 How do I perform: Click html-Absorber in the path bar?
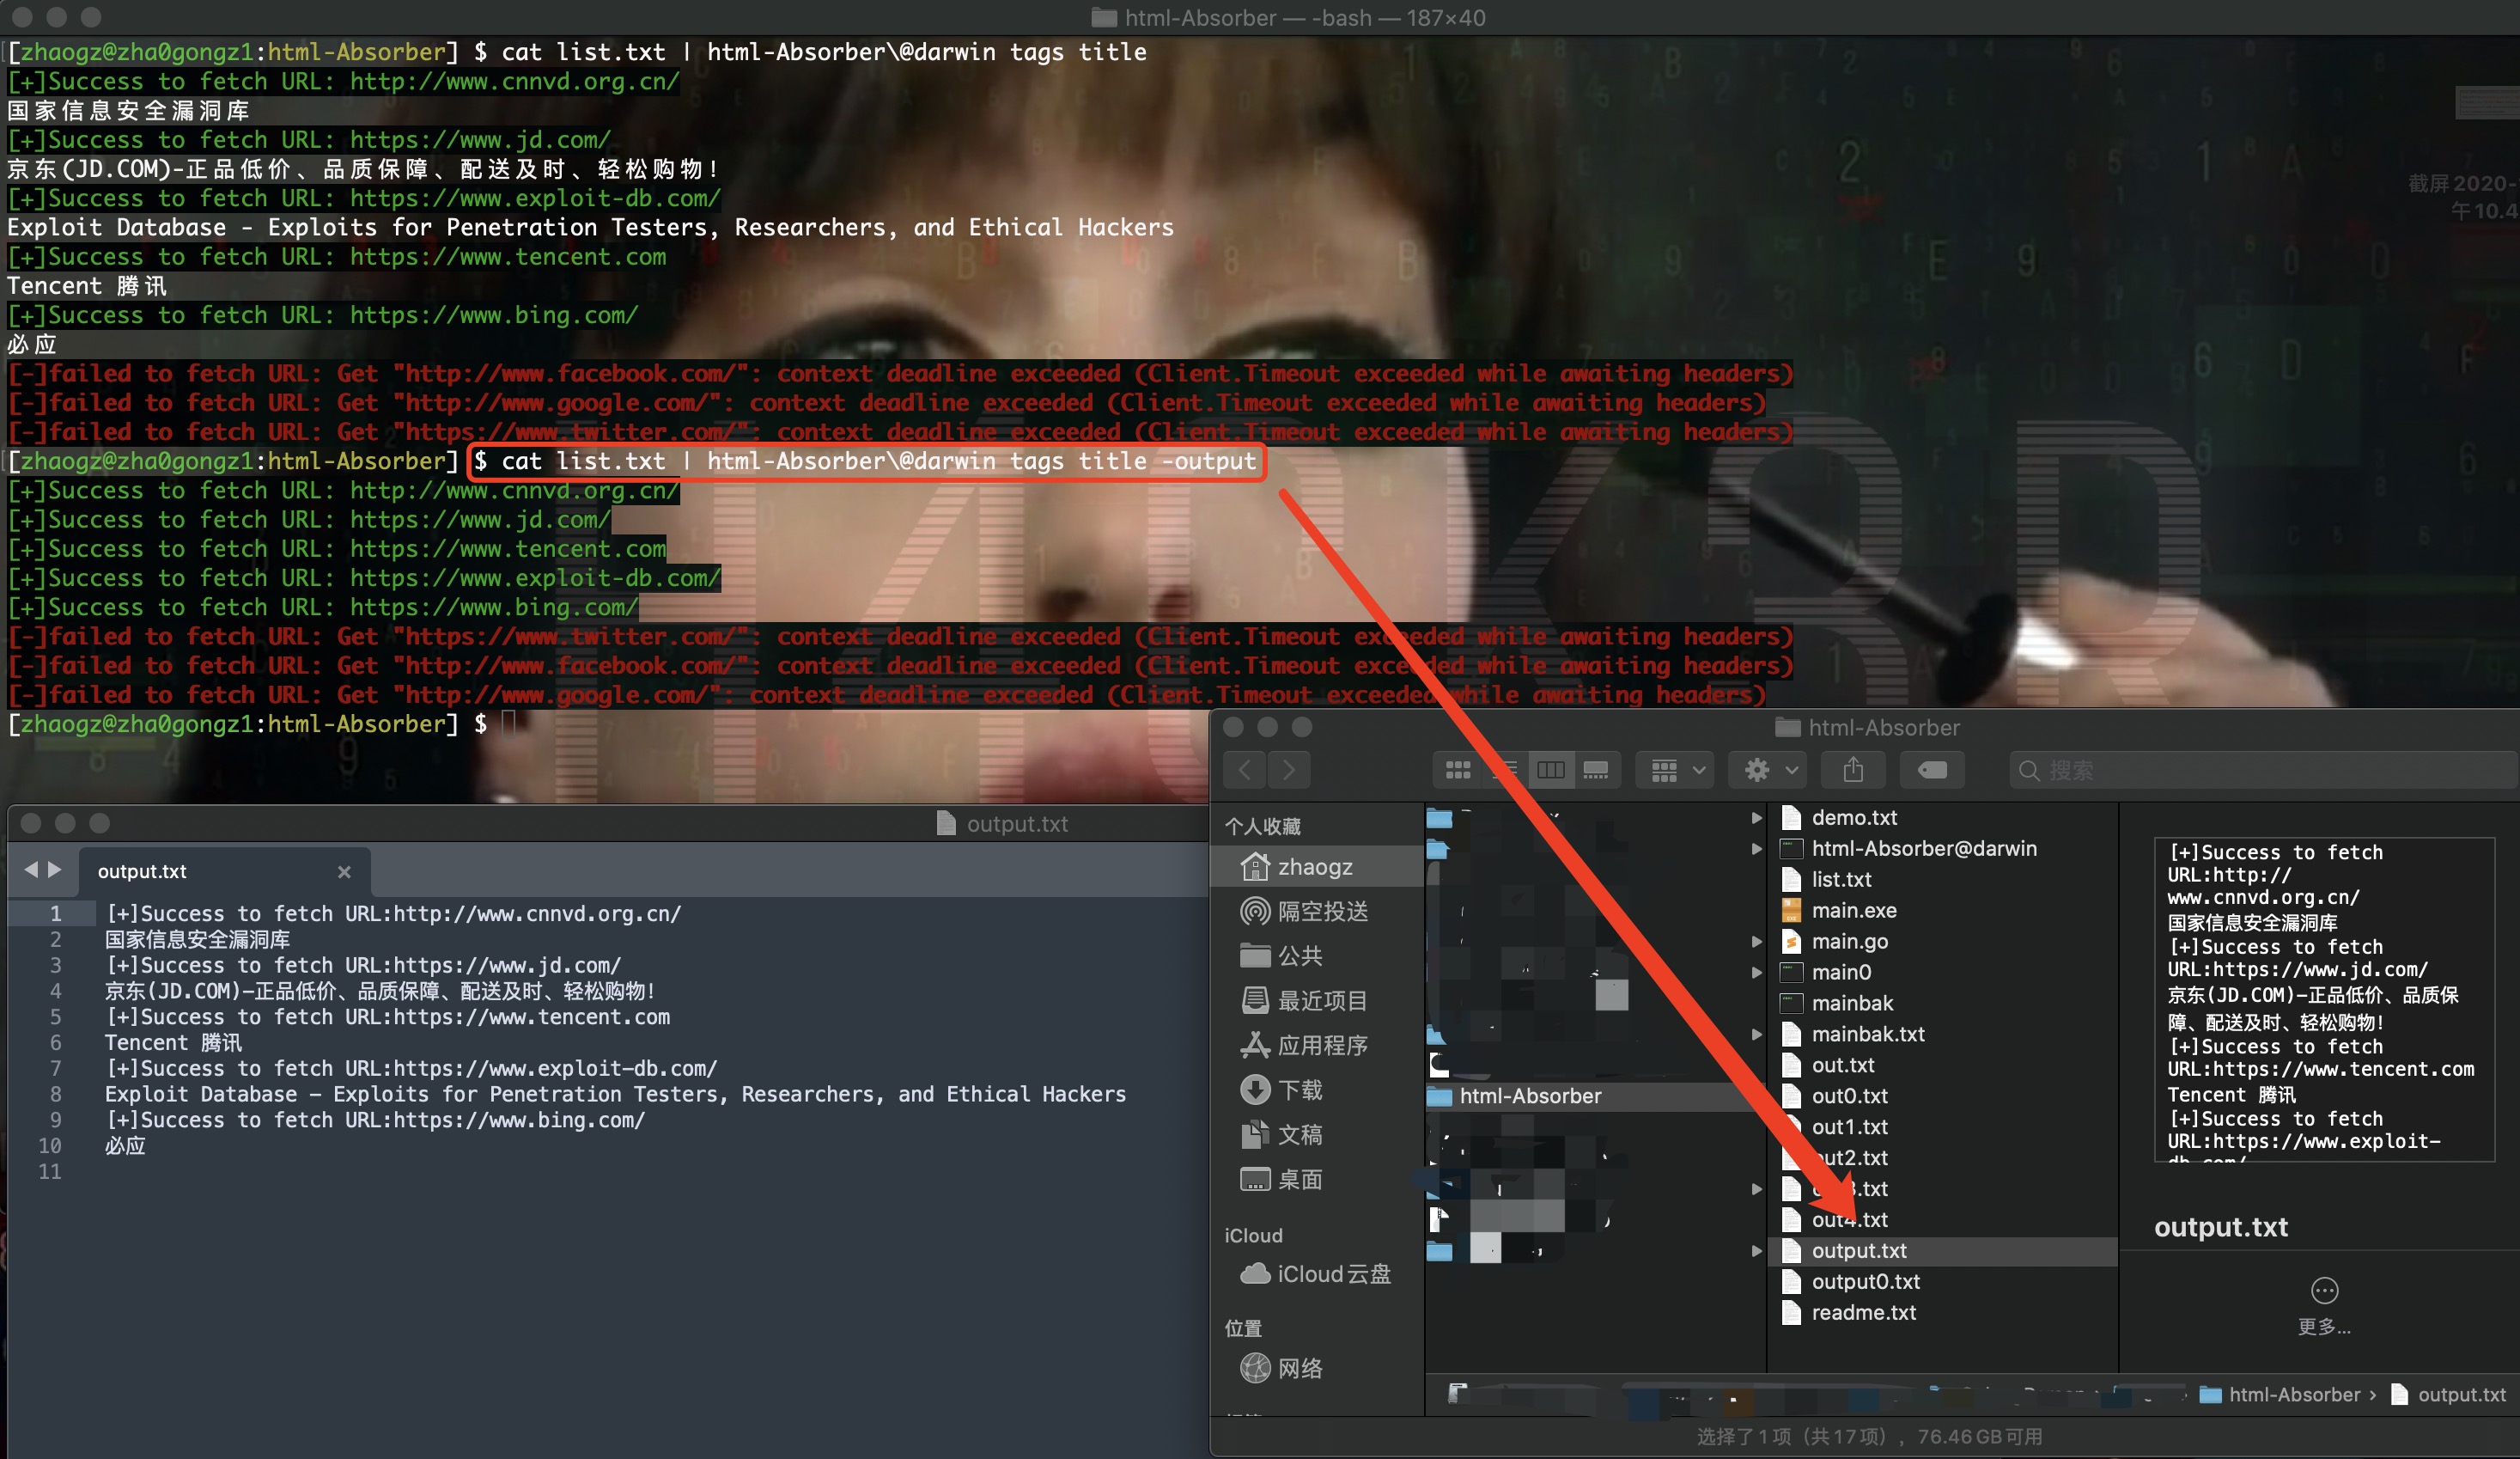2293,1394
